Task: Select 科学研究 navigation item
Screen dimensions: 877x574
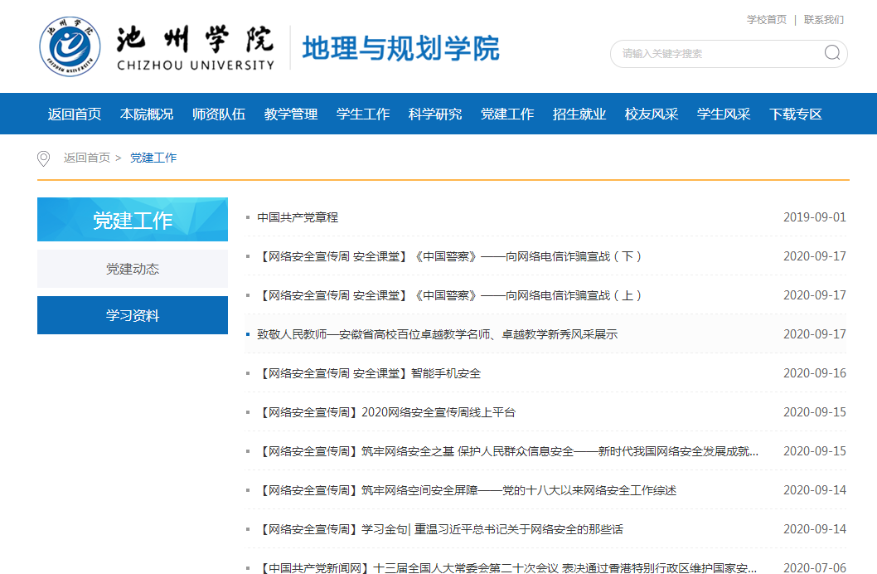Action: pos(435,114)
